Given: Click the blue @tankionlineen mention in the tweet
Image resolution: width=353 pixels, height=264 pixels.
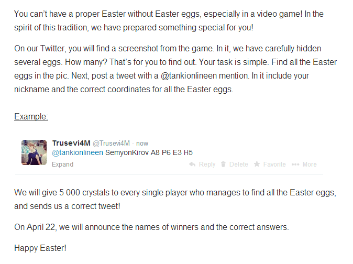Looking at the screenshot, I should coord(78,152).
